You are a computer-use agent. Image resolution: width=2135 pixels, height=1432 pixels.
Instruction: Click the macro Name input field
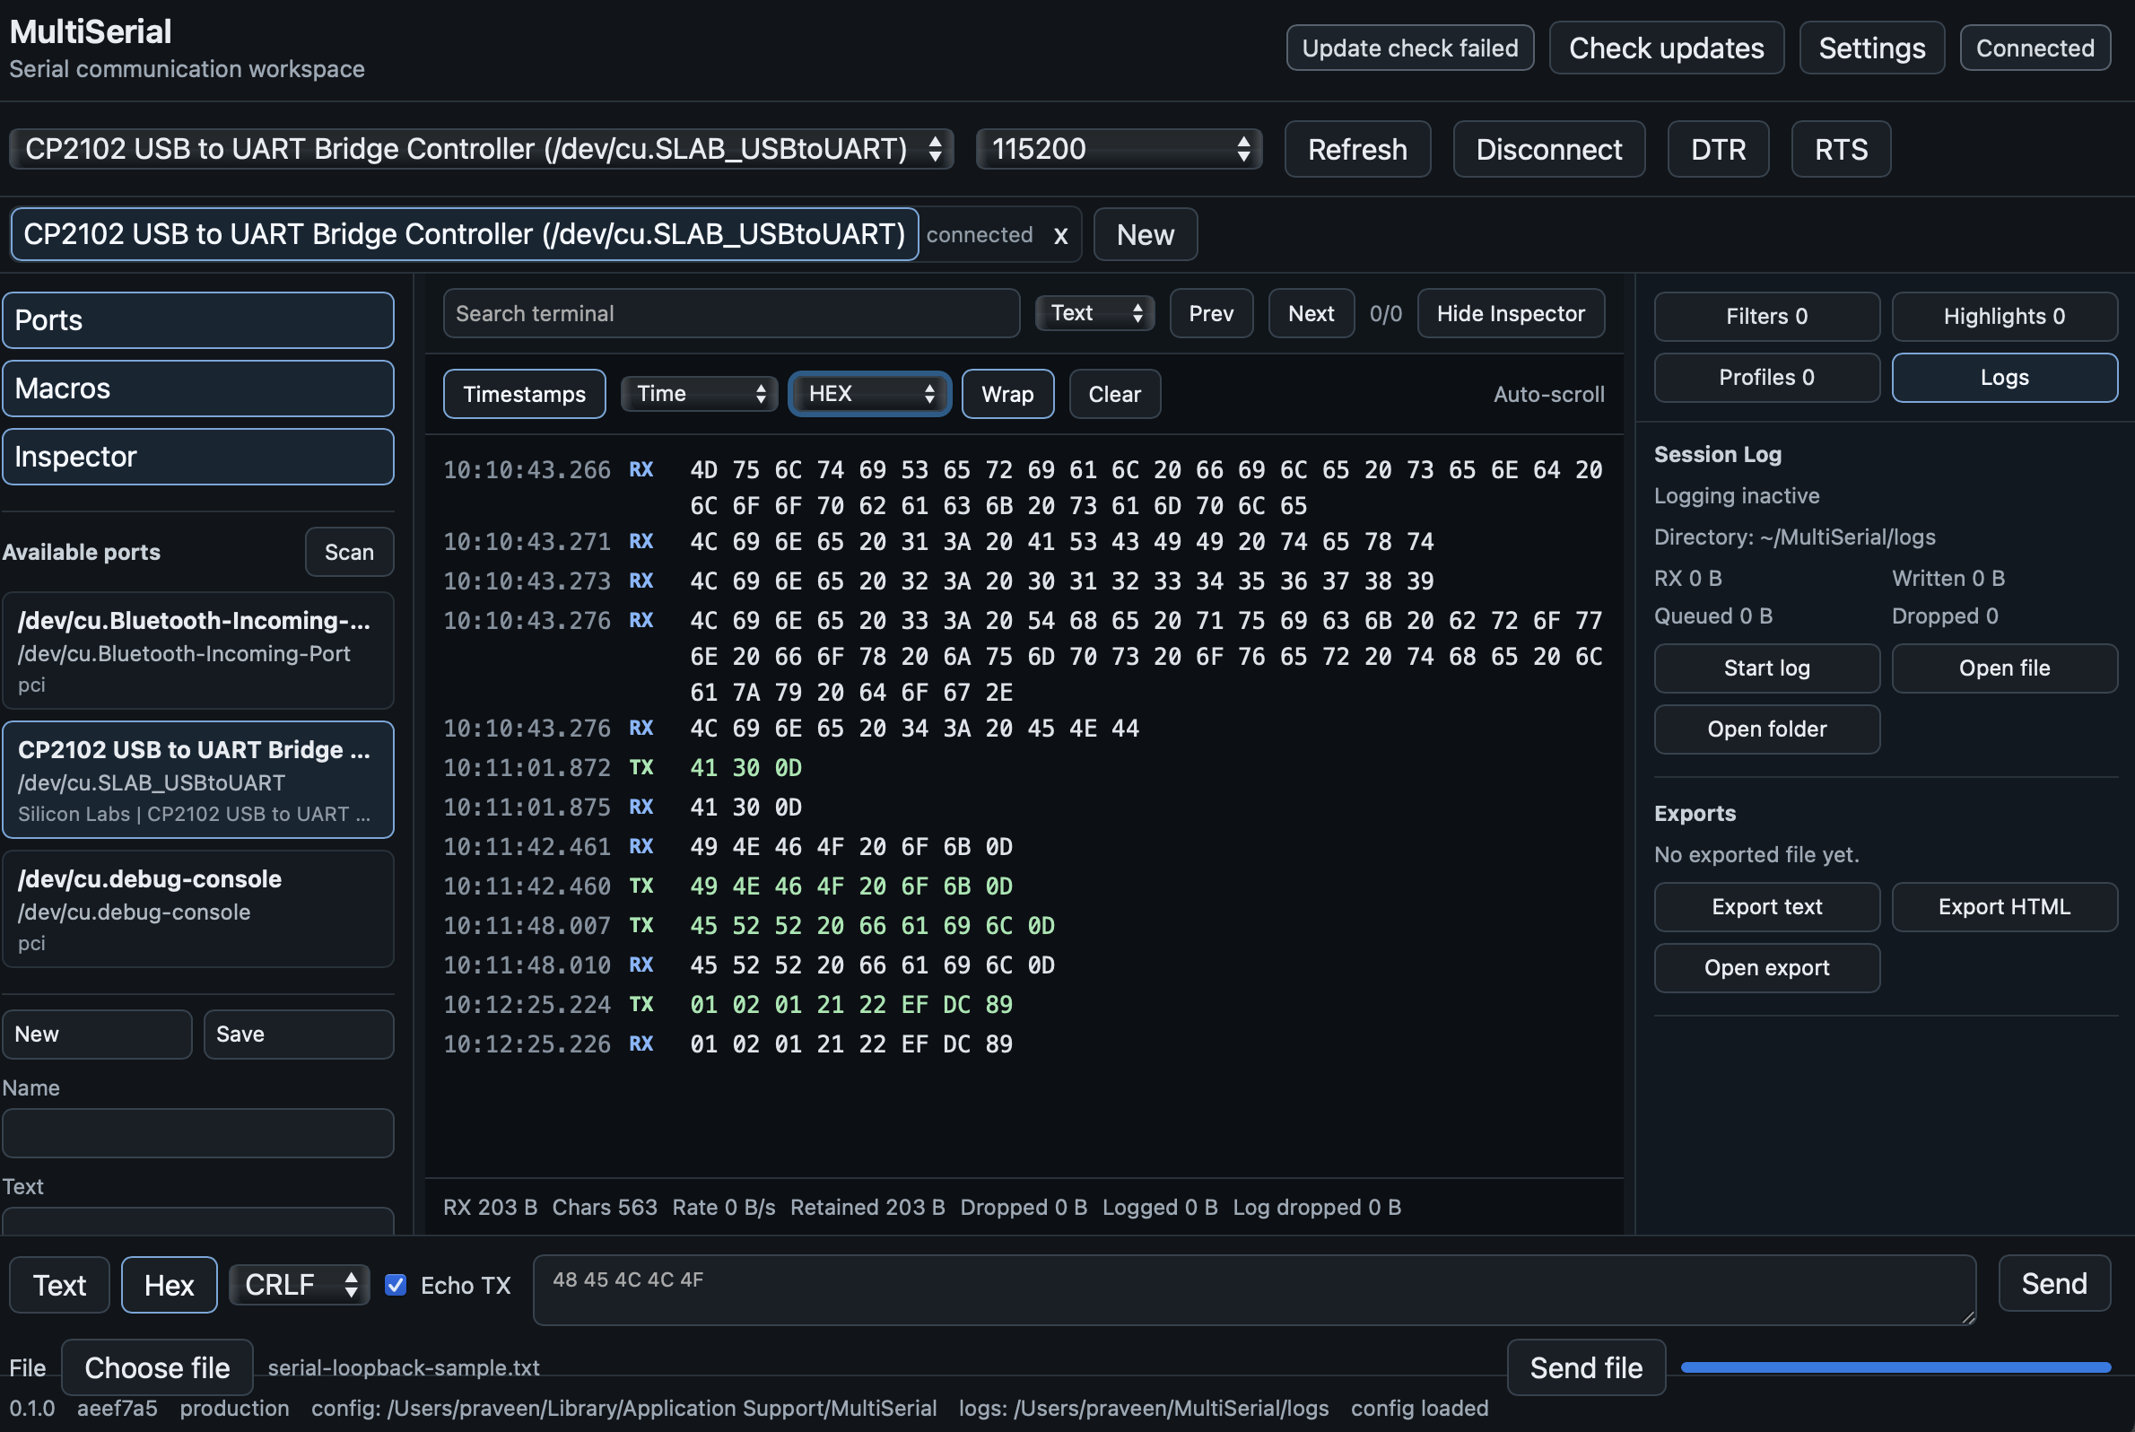click(198, 1132)
